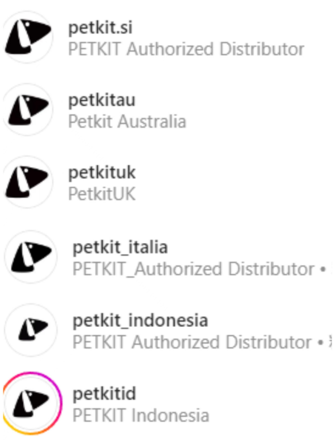Select the petkituk username
Image resolution: width=335 pixels, height=447 pixels.
coord(102,173)
